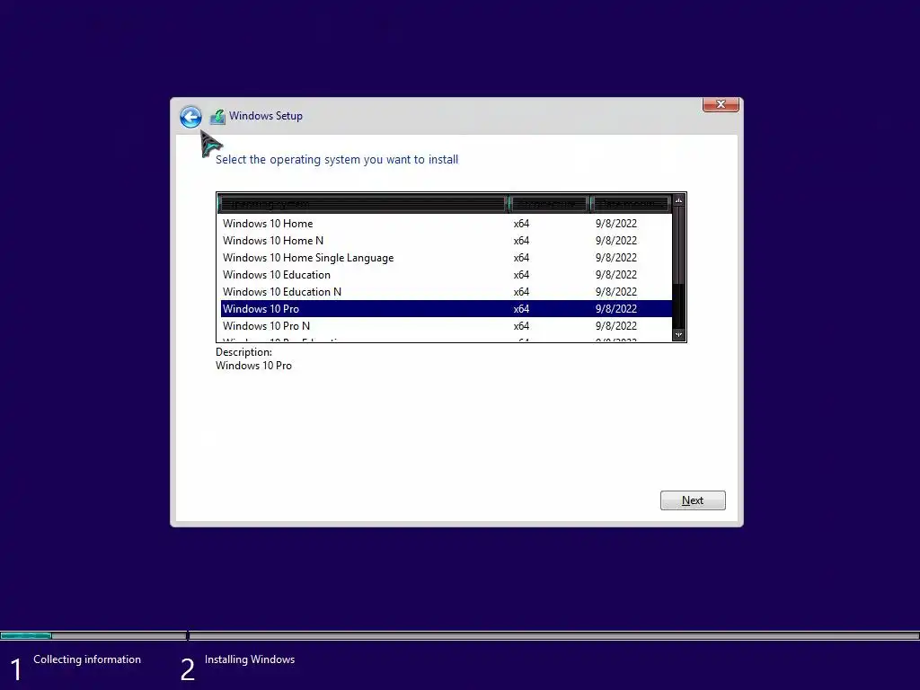920x690 pixels.
Task: Choose Windows 10 Home Single Language
Action: pyautogui.click(x=446, y=258)
